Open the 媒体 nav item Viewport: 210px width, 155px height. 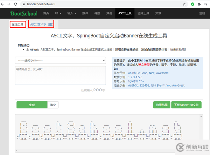(x=85, y=13)
